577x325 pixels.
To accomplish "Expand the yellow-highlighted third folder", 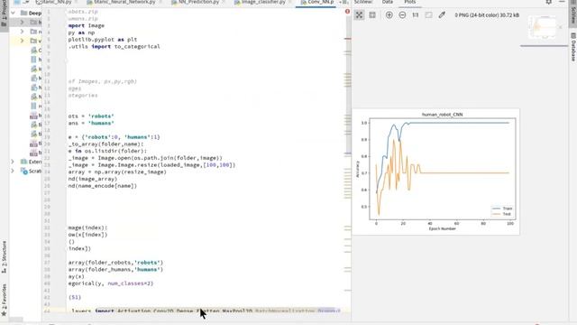I will (x=22, y=41).
